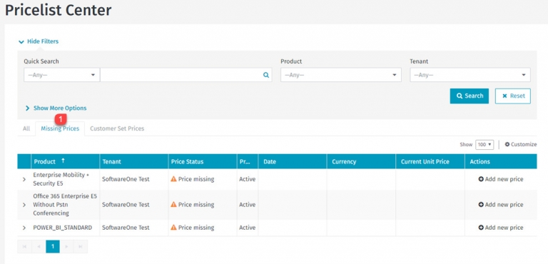The width and height of the screenshot is (548, 264).
Task: Open the Quick Search type dropdown
Action: tap(62, 75)
